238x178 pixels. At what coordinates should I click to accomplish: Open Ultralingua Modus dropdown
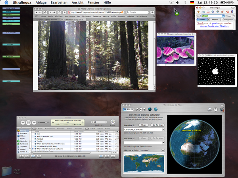[230, 16]
